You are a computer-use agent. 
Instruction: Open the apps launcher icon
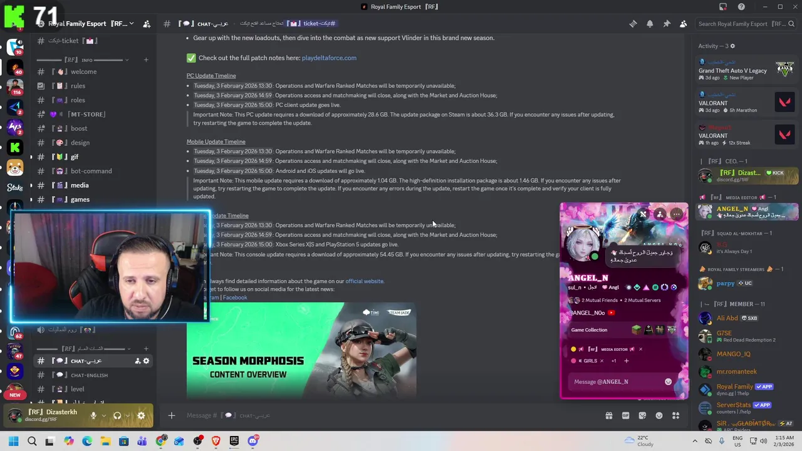pyautogui.click(x=675, y=415)
